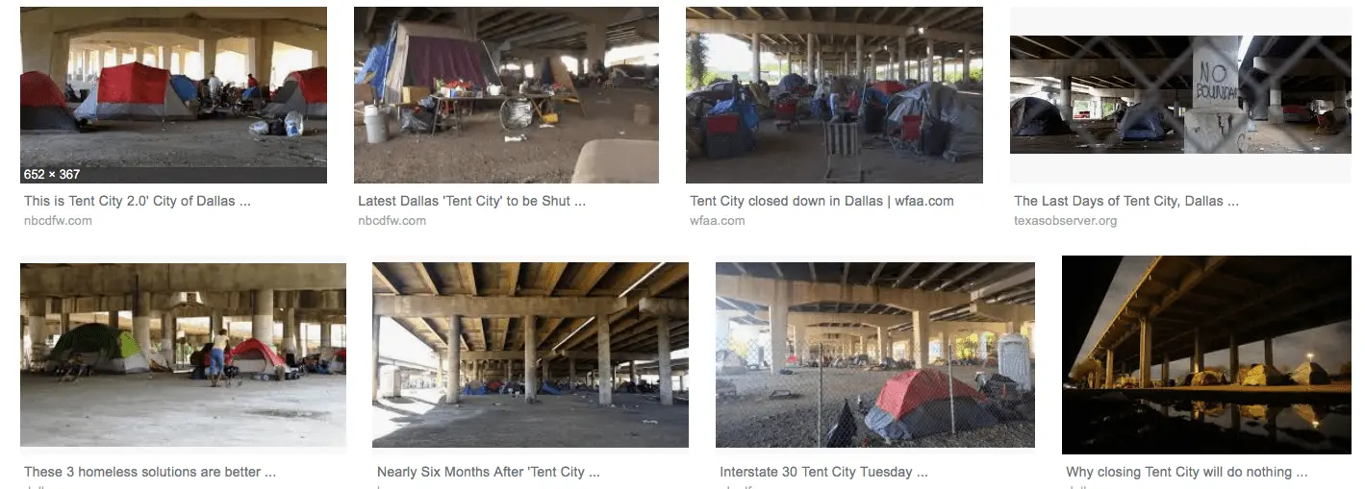Click 'Nearly Six Months After Tent City' title

pos(489,473)
